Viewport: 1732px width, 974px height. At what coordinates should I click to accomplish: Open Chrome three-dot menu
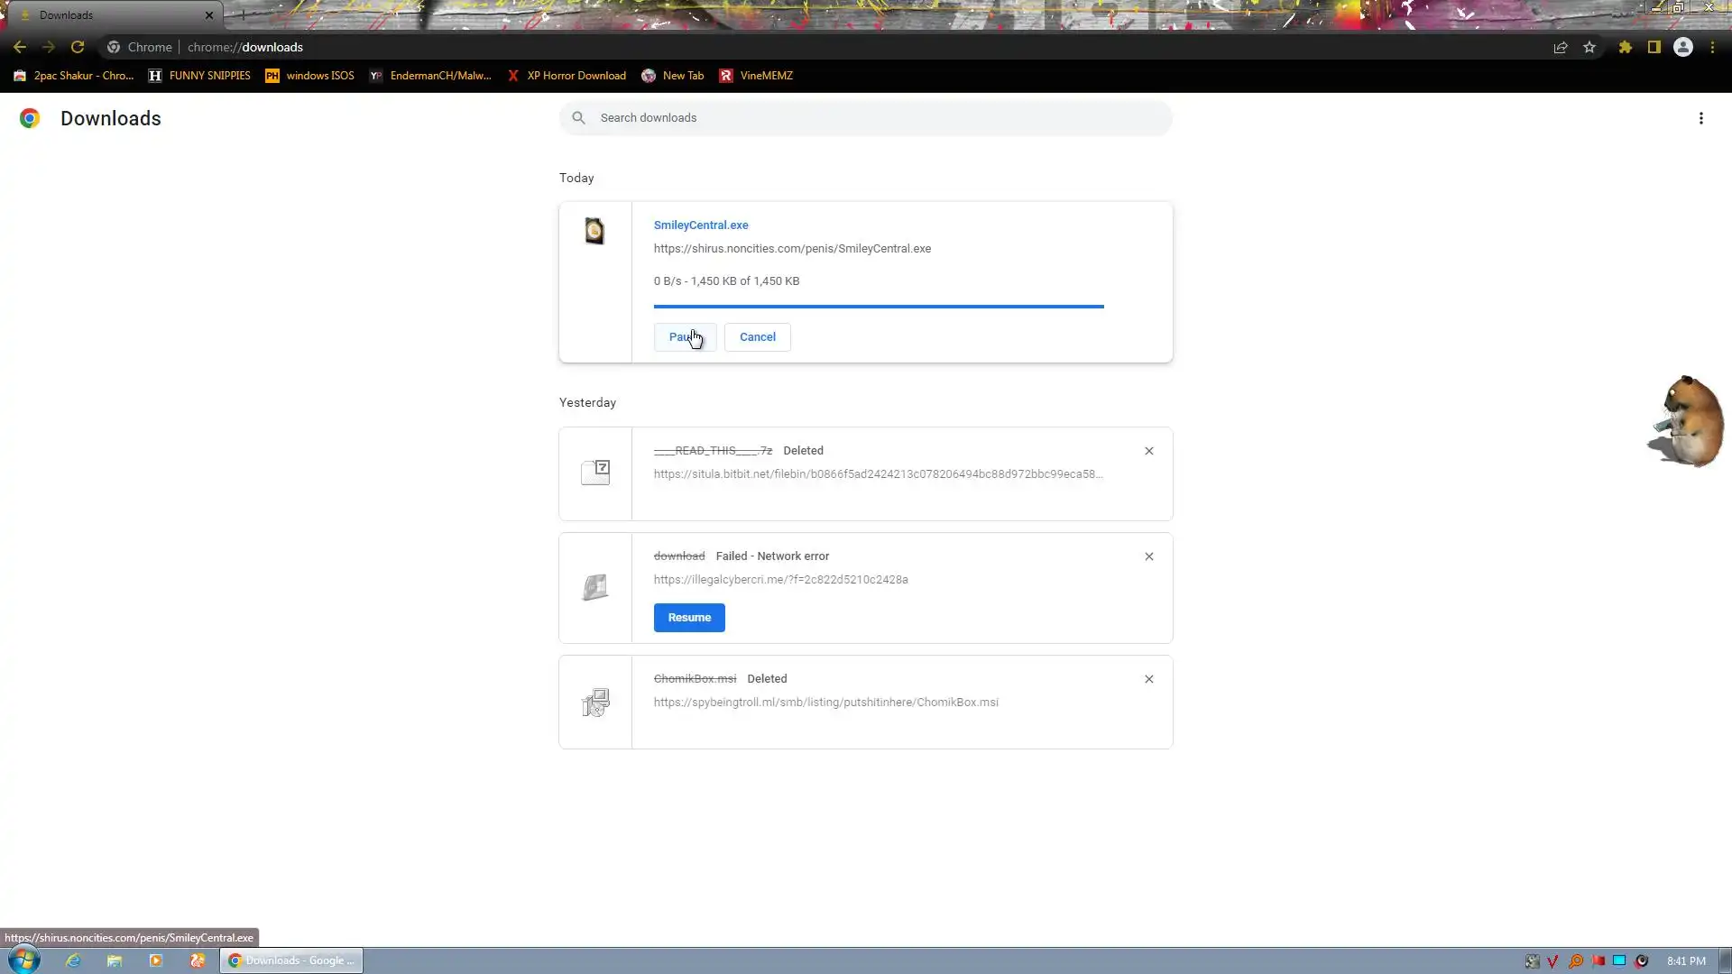tap(1712, 47)
